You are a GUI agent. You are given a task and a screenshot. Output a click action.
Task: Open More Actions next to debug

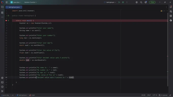point(127,2)
